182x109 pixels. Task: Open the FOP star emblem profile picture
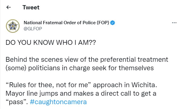point(13,26)
